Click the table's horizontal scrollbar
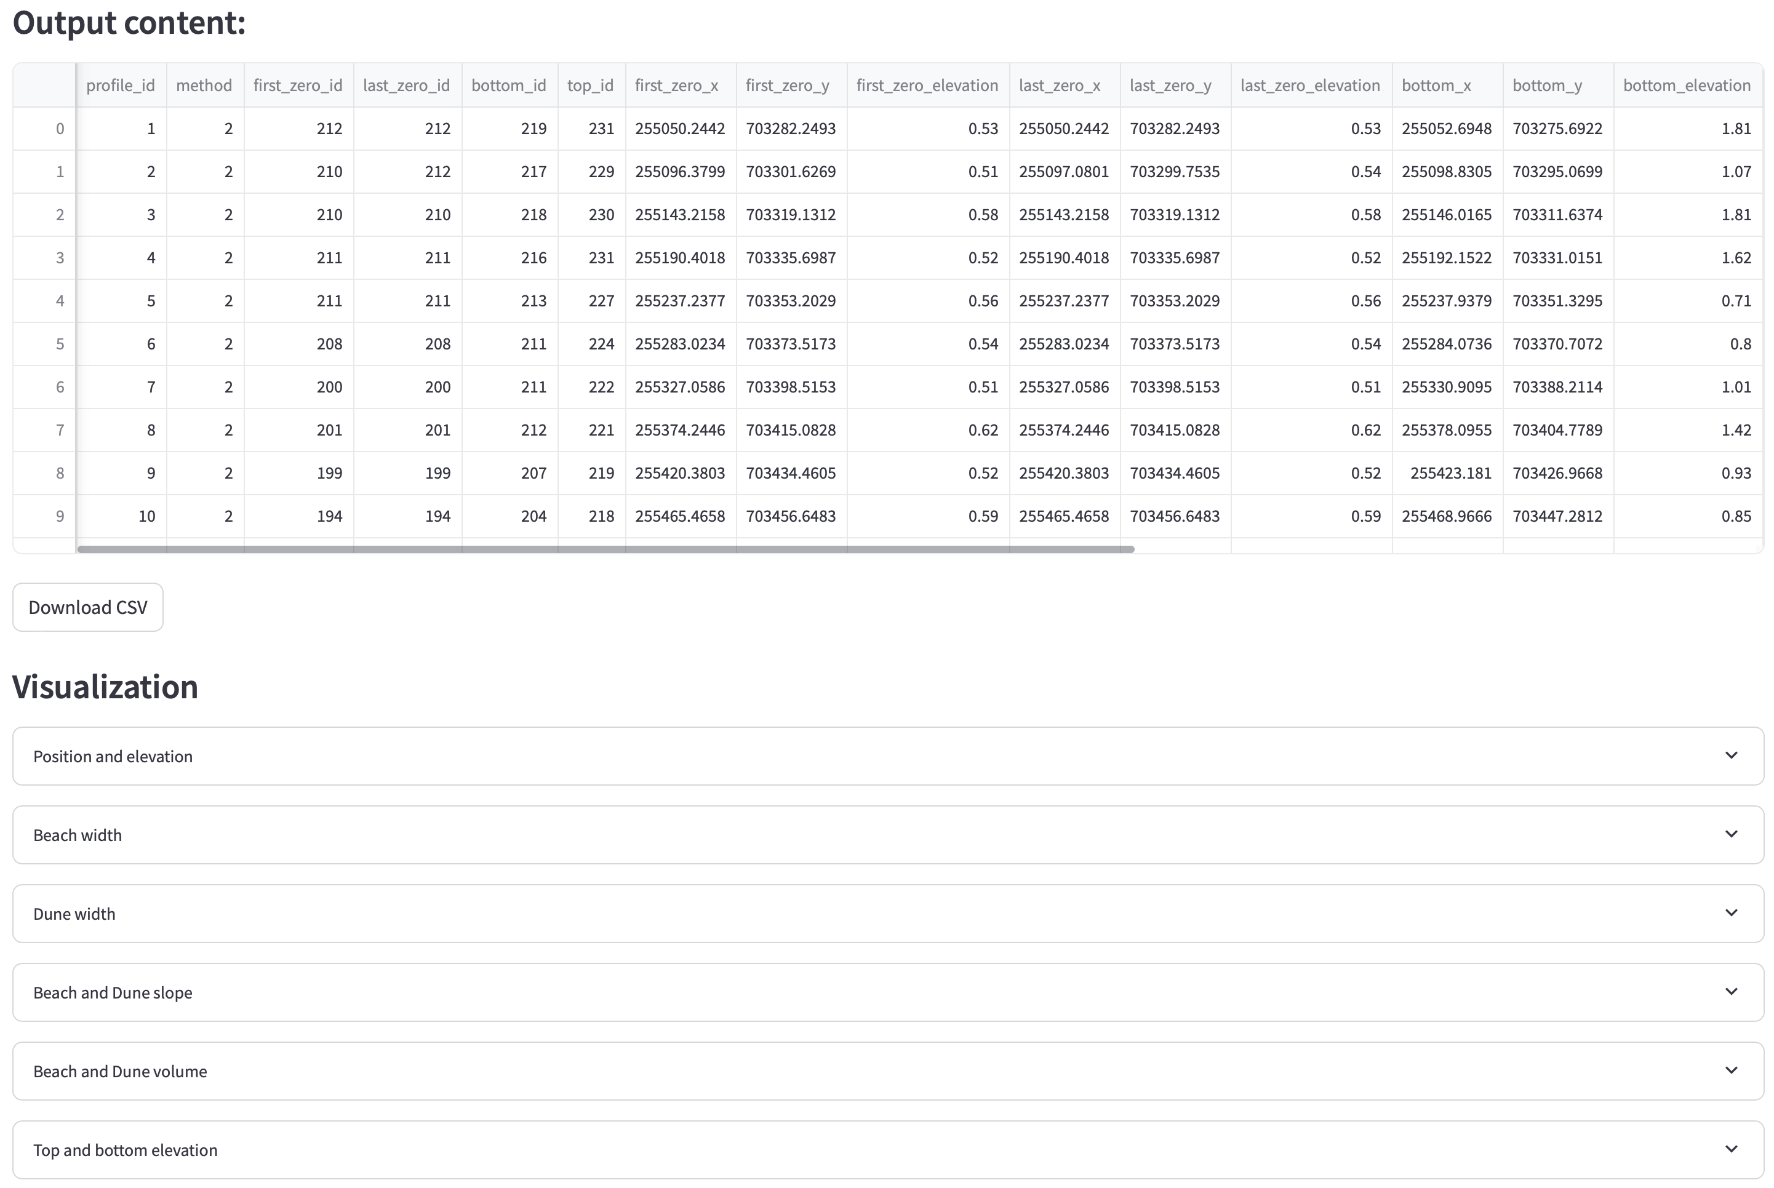This screenshot has height=1188, width=1774. [605, 549]
